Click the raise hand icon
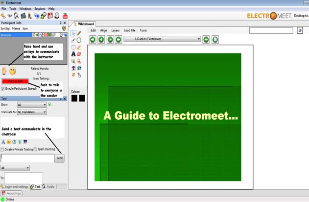This screenshot has height=202, width=309. pos(4,71)
